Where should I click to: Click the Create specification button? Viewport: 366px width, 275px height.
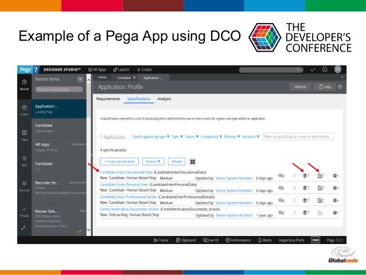119,161
